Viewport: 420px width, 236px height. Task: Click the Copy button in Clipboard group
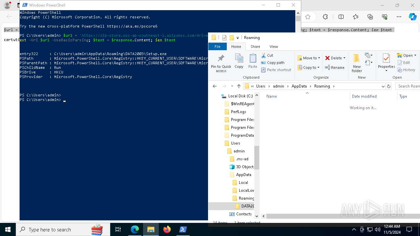pos(239,61)
